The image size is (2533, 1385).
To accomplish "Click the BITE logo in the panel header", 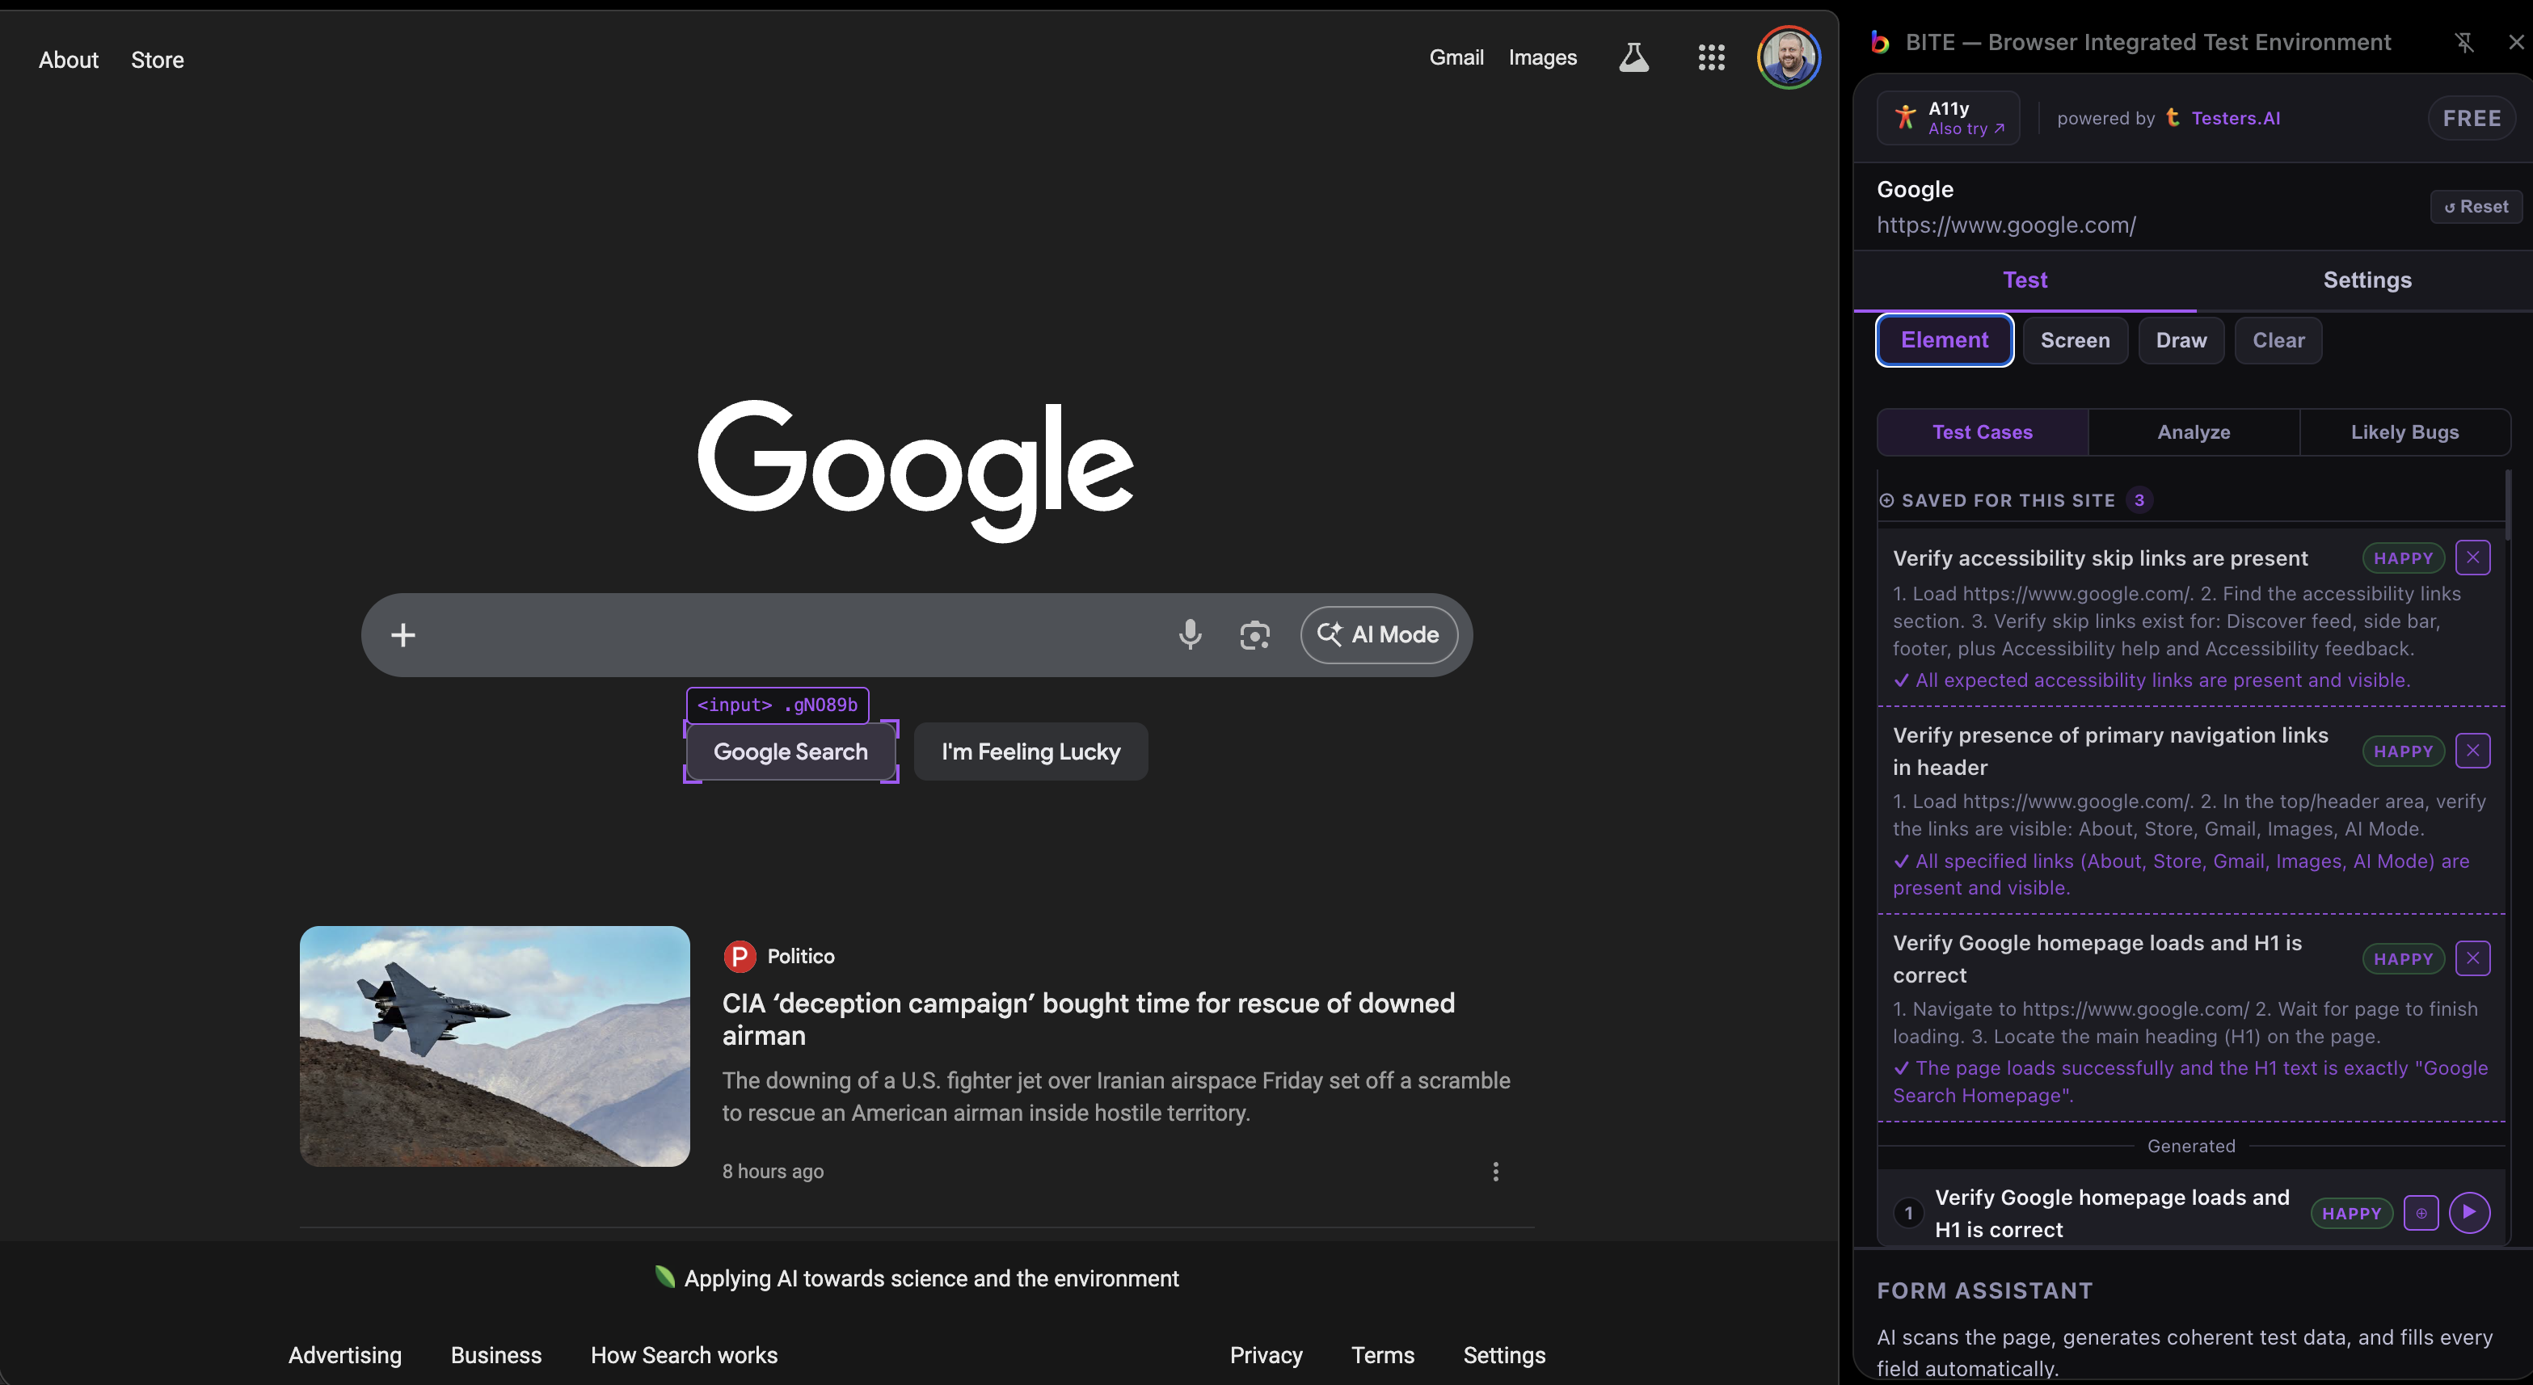I will [x=1880, y=41].
